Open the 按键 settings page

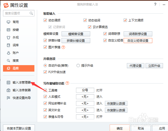click(19, 30)
